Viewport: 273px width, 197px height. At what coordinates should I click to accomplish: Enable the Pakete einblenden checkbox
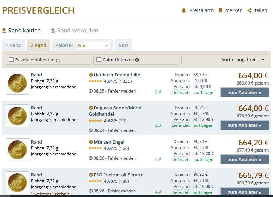11,60
